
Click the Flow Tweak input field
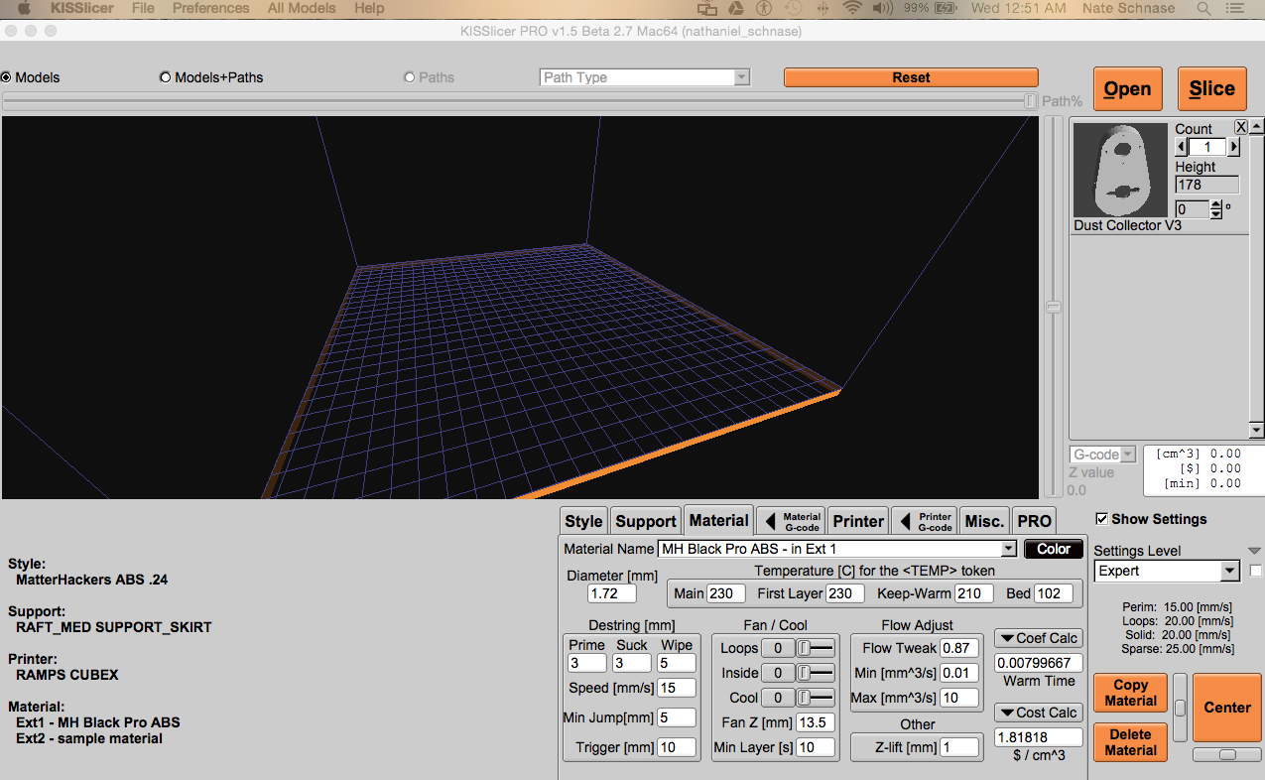960,648
